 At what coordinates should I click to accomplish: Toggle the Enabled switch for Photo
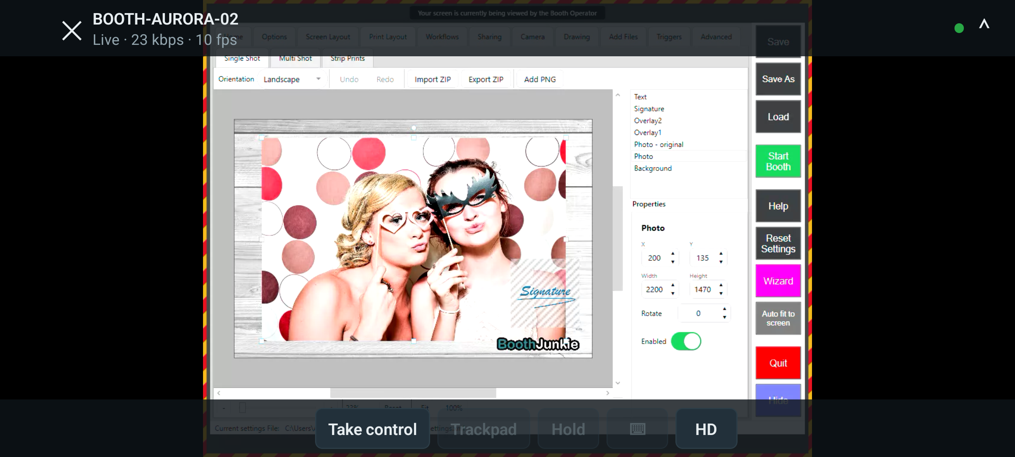[x=686, y=341]
